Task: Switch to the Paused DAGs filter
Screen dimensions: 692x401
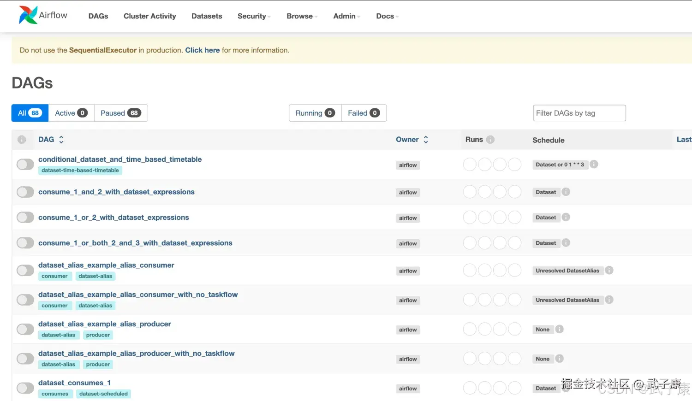Action: click(120, 113)
